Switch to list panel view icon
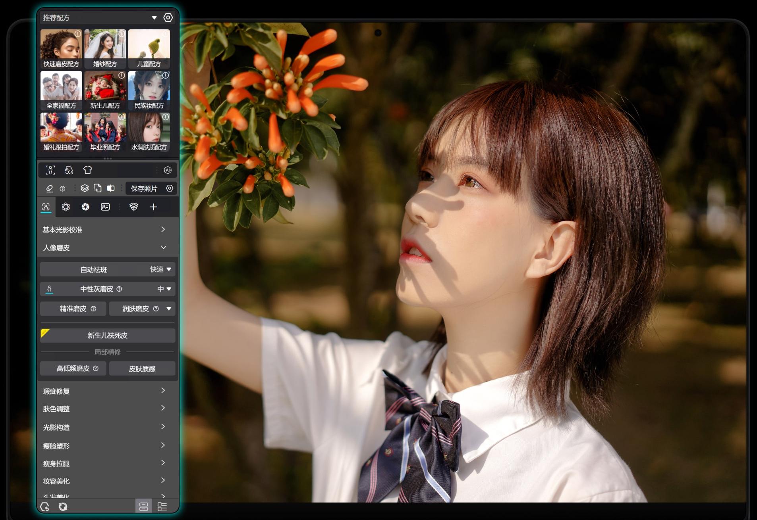The image size is (757, 520). [x=162, y=507]
